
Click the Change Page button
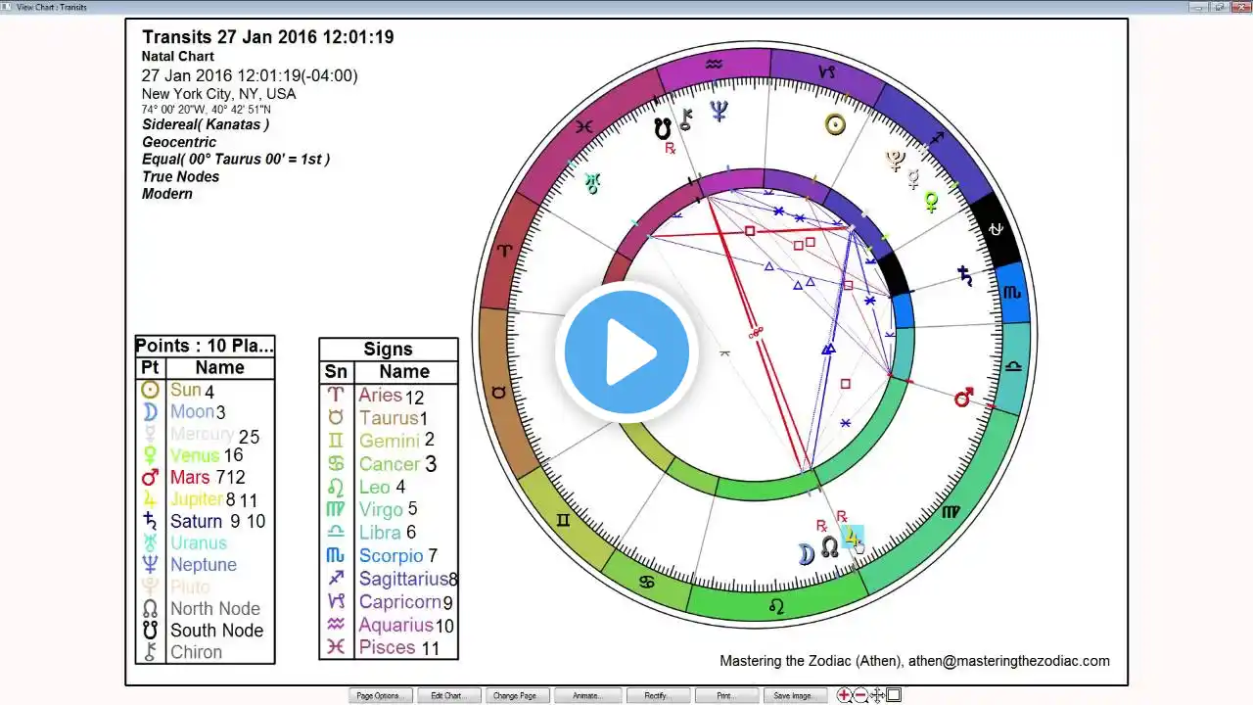pyautogui.click(x=515, y=696)
